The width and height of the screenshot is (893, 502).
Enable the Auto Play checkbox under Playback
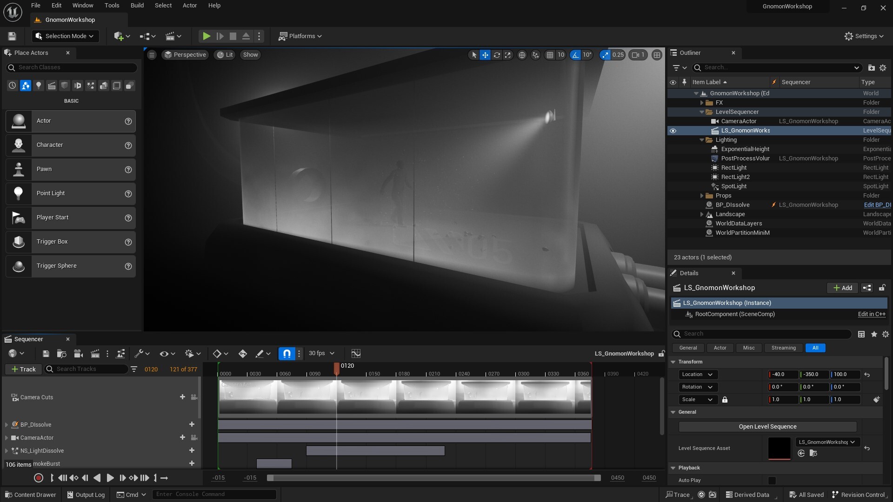(772, 481)
